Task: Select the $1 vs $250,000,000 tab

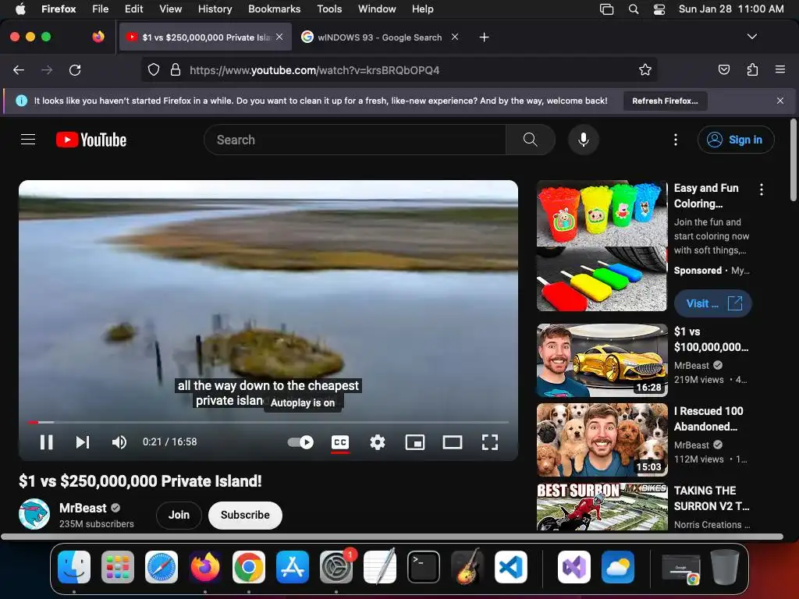Action: coord(205,37)
